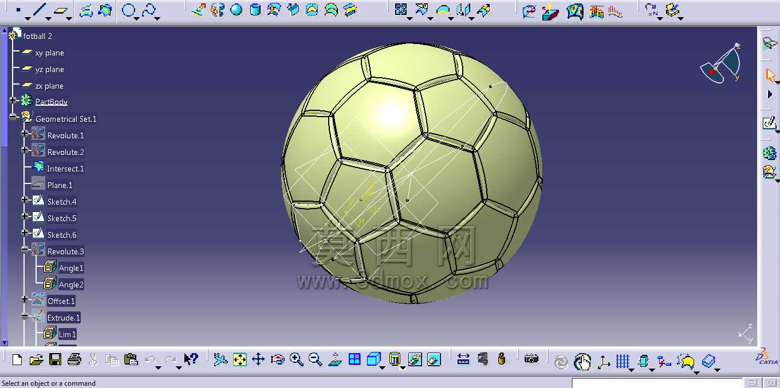Activate the Revolve surface tool
This screenshot has width=780, height=388.
click(217, 10)
